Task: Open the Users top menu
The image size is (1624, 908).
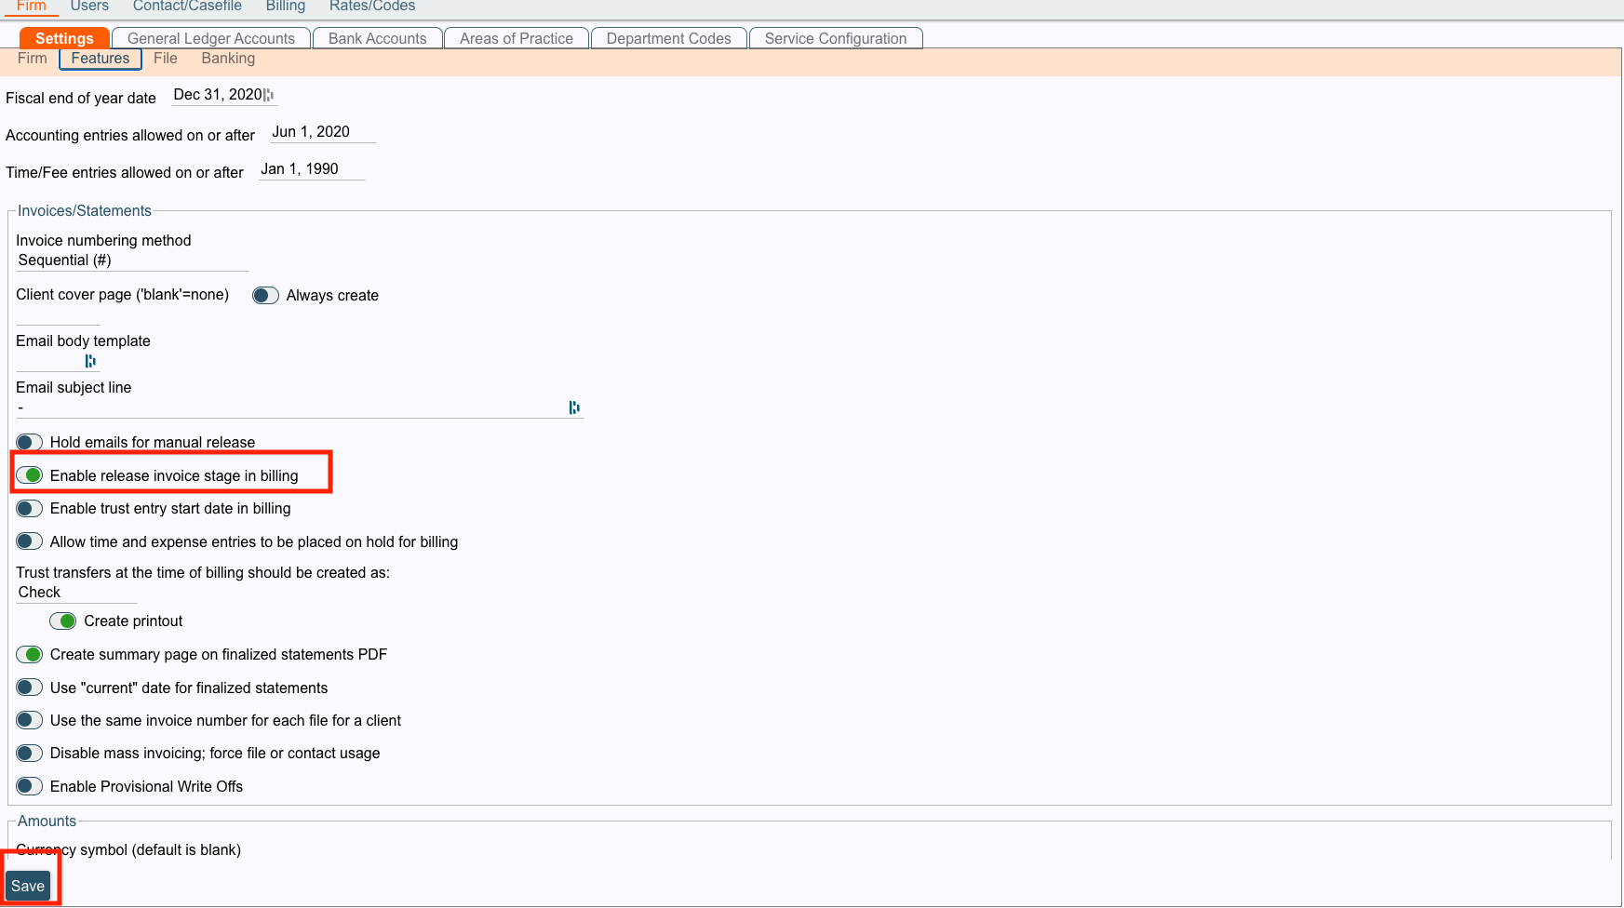Action: pyautogui.click(x=89, y=7)
